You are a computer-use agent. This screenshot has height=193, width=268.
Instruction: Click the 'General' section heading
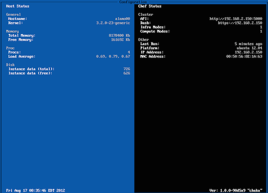13,14
